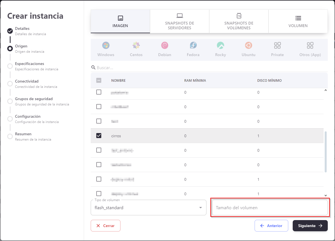Choose the Centos image filter icon

pyautogui.click(x=136, y=45)
